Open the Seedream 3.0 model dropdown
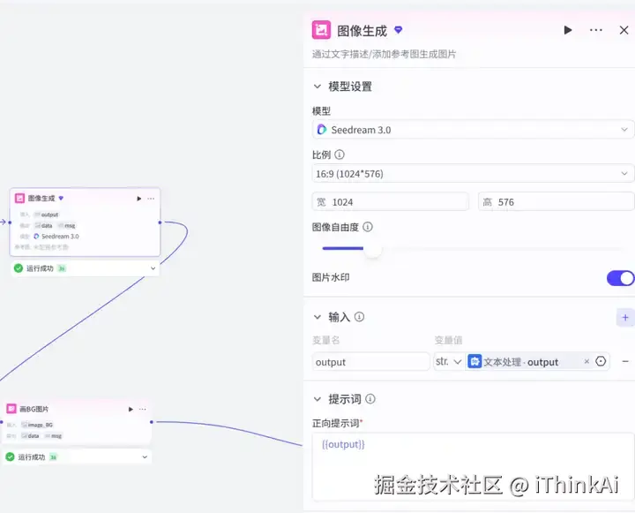 (473, 130)
